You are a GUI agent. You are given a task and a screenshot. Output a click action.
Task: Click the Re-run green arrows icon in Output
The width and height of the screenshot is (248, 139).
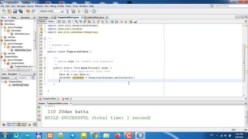(x=39, y=107)
